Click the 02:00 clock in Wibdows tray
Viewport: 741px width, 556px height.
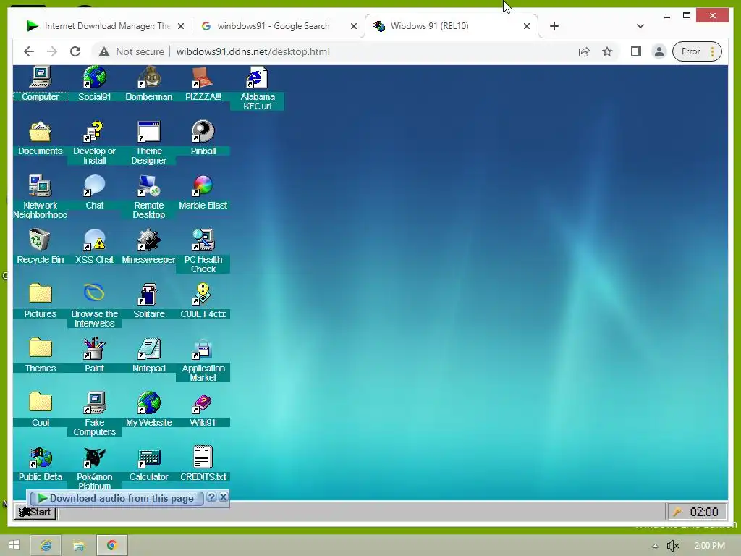703,512
